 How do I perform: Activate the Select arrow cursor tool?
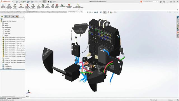(x=44, y=2)
